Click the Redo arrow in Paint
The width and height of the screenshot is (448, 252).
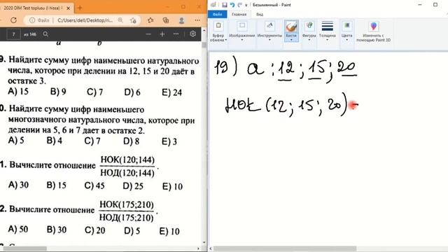[239, 5]
